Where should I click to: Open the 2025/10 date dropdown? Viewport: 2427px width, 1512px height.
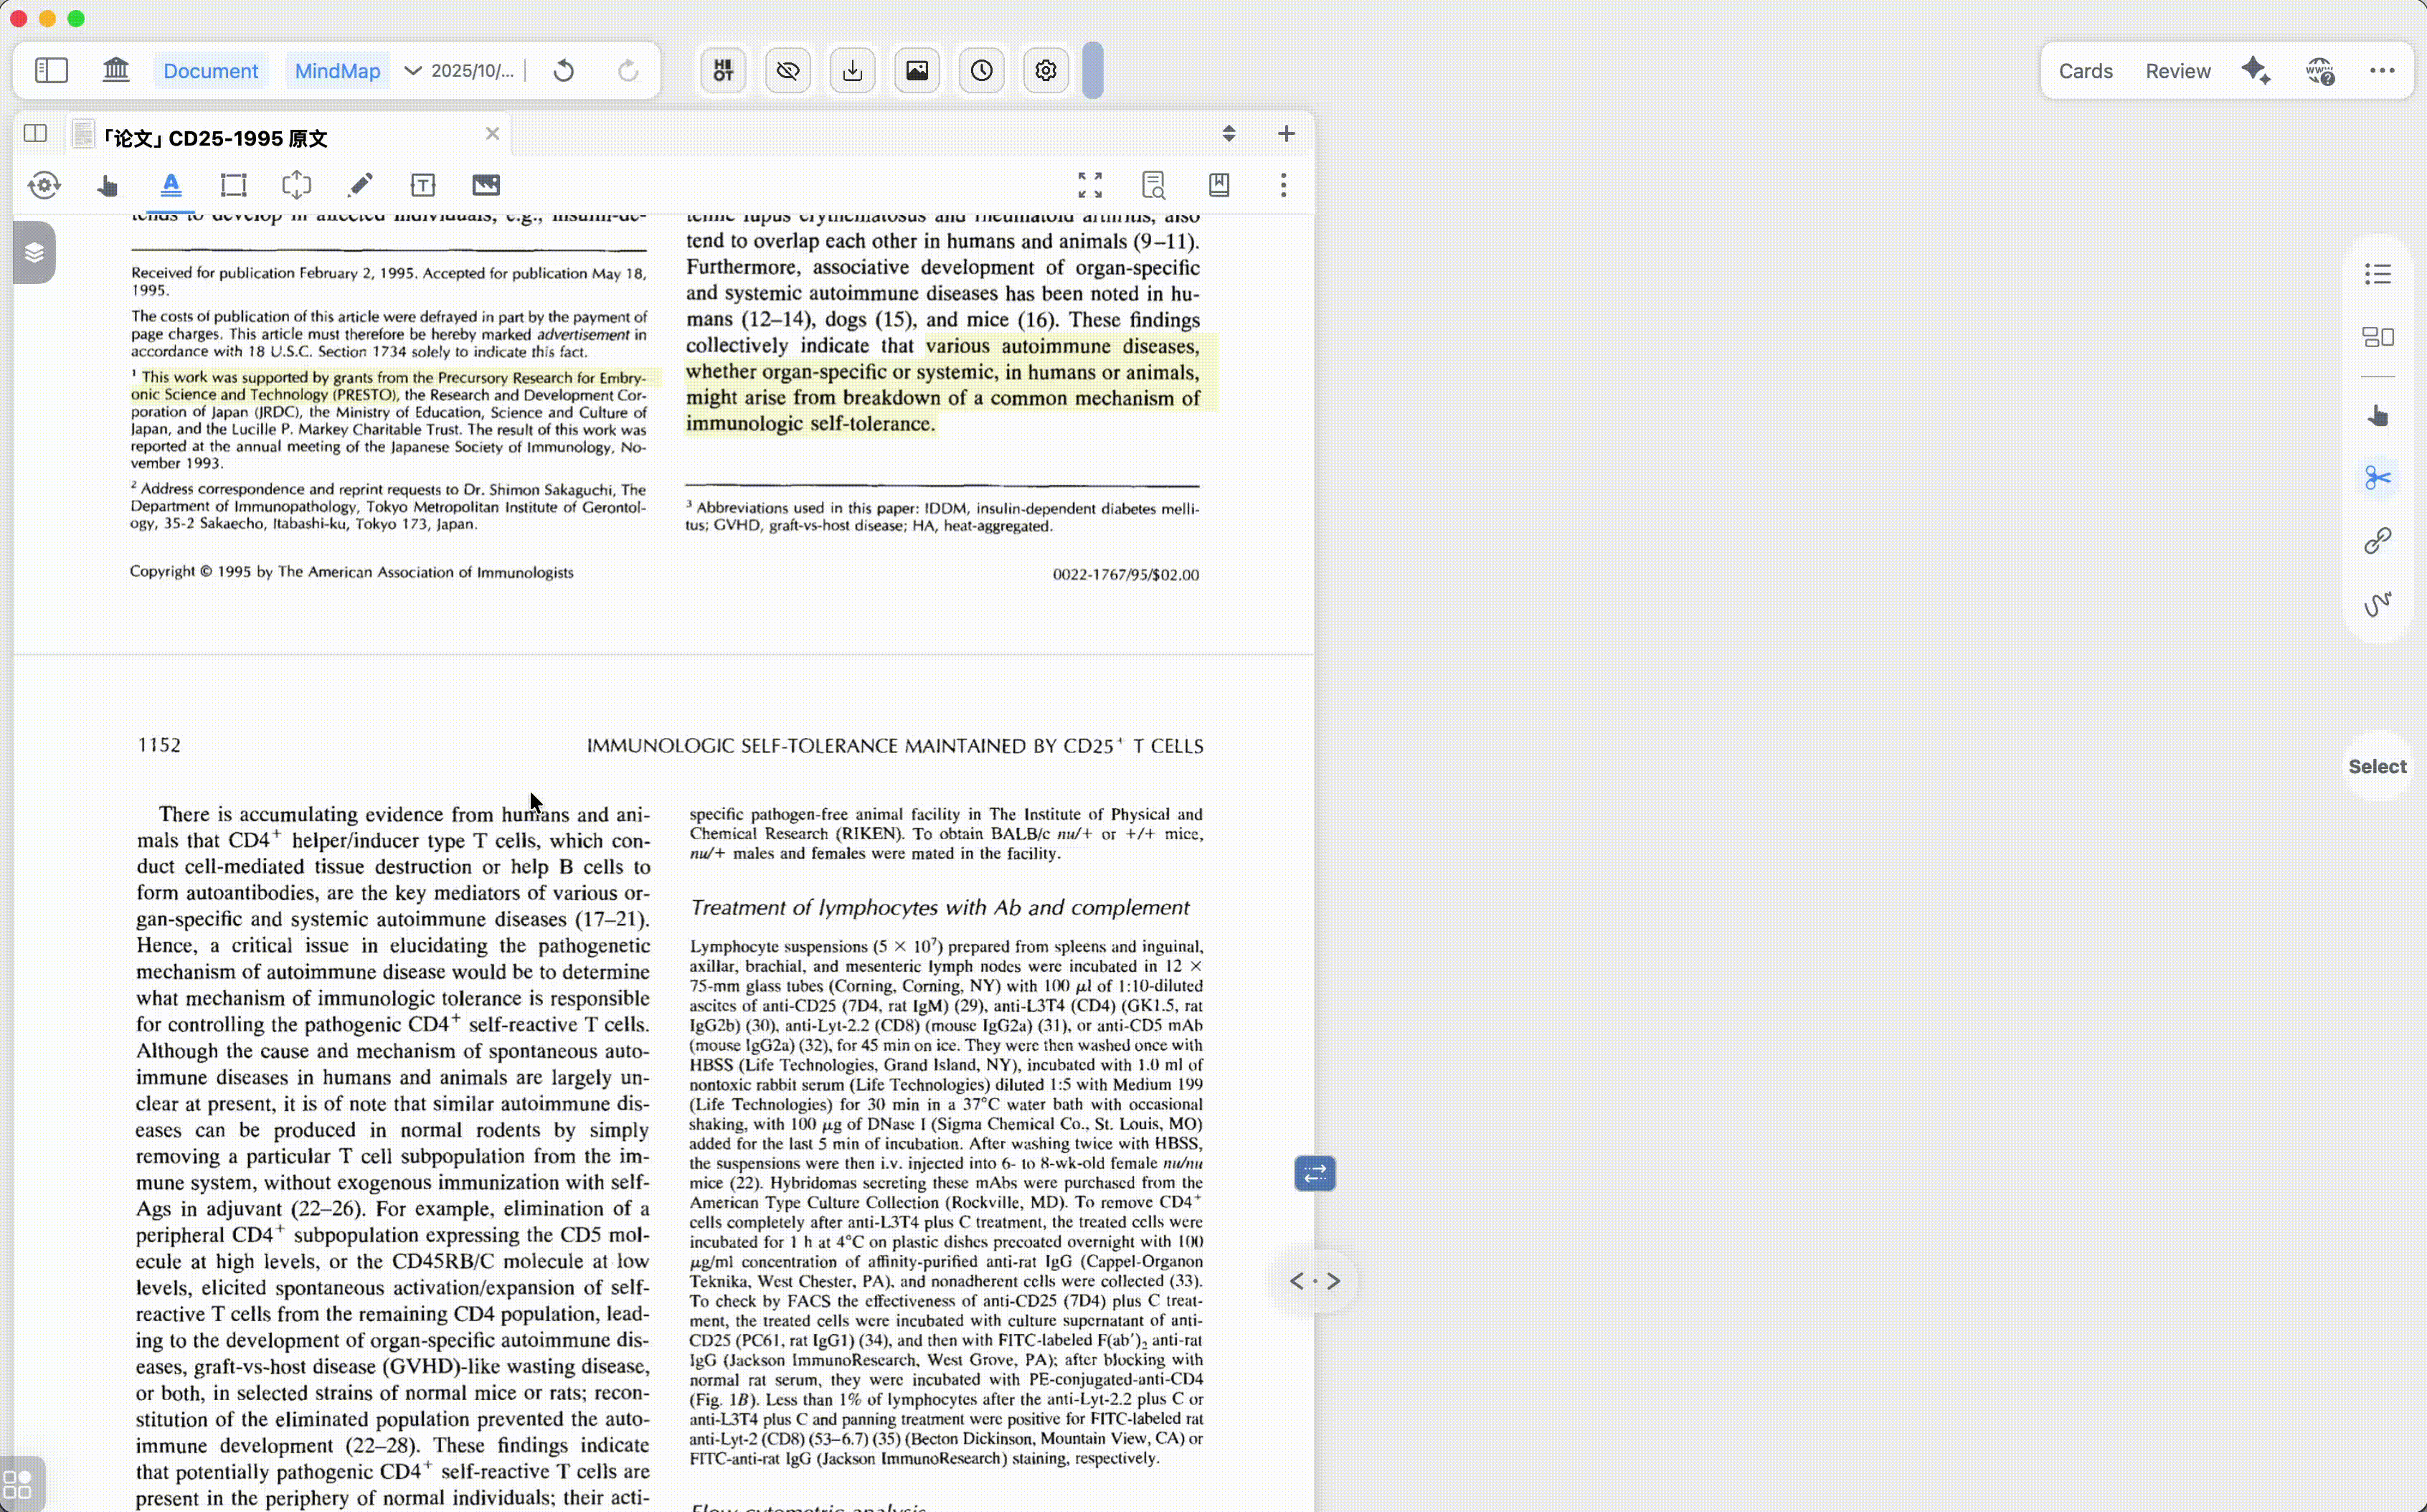point(457,70)
